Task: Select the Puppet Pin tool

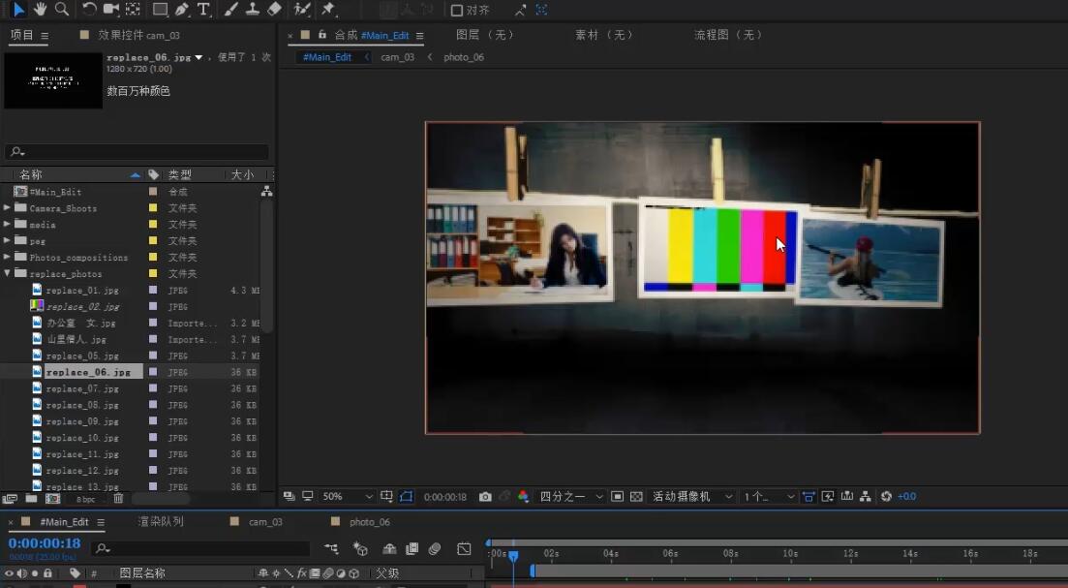Action: pyautogui.click(x=328, y=9)
